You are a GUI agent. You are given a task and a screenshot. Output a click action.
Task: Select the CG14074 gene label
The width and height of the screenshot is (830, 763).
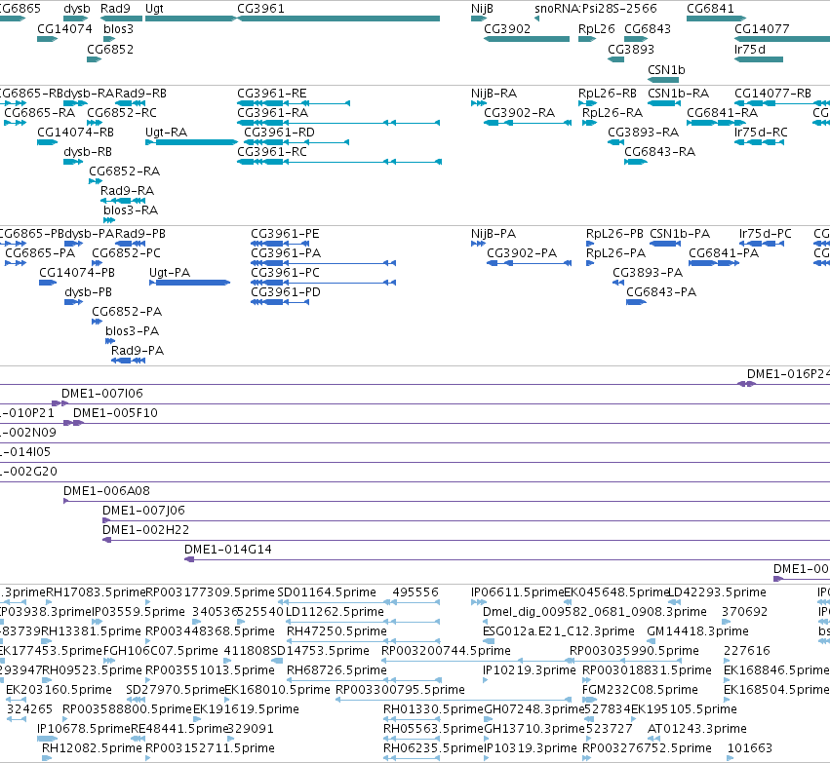click(x=64, y=29)
